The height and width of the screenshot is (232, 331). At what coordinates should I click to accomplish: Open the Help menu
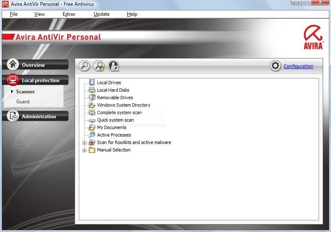coord(132,14)
